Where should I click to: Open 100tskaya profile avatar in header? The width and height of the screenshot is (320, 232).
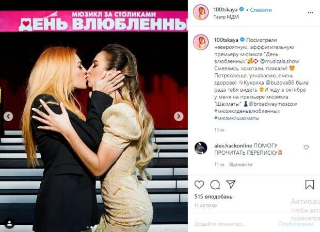[201, 12]
